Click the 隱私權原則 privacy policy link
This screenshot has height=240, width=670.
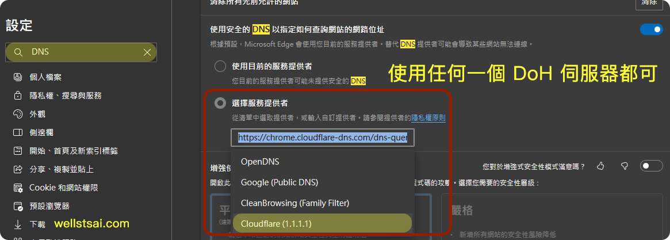click(x=428, y=117)
